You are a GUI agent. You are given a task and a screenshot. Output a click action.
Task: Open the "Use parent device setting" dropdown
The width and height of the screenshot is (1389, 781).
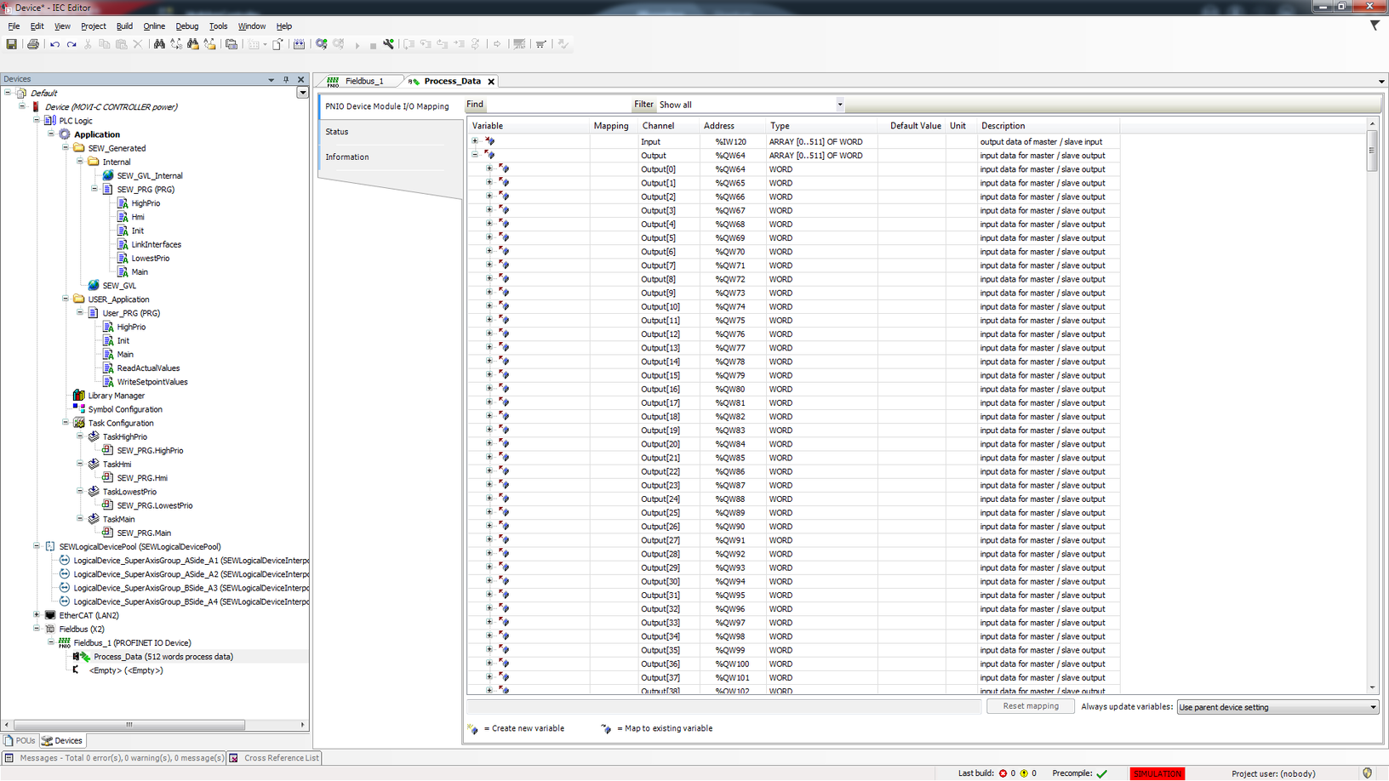(1372, 707)
